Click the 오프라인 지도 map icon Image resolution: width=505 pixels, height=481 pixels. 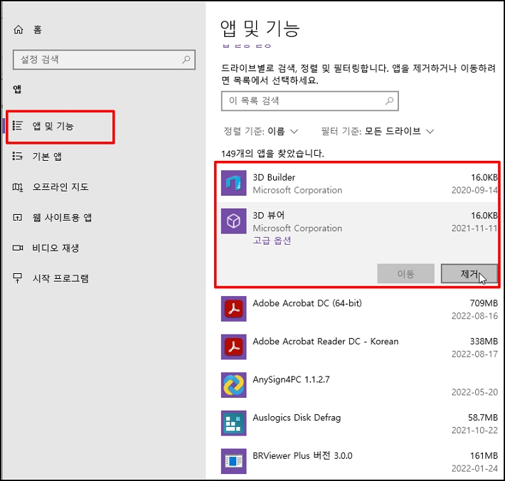17,187
